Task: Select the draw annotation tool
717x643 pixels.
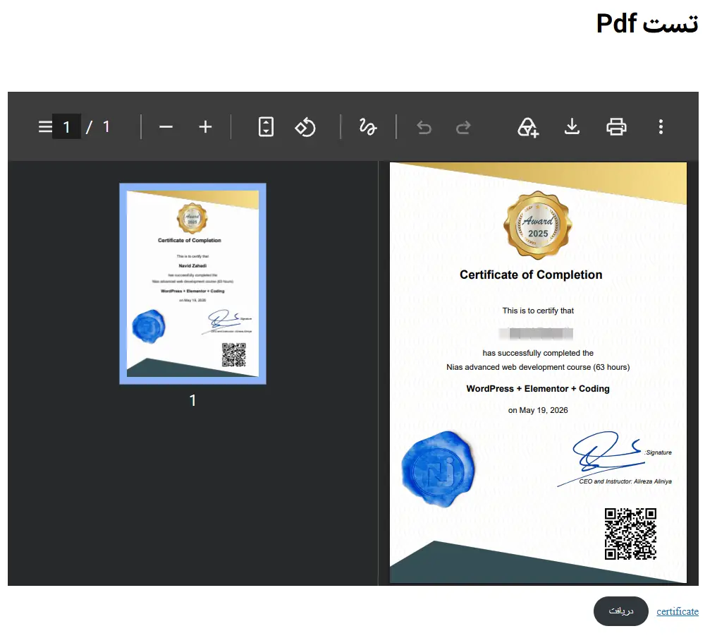Action: (x=368, y=127)
